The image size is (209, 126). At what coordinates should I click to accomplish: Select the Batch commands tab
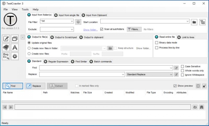pos(101,61)
